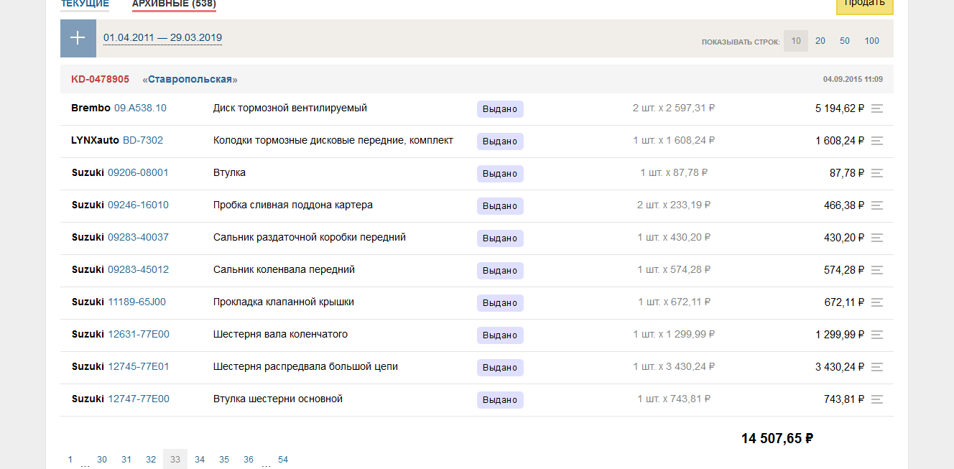Click the plus icon beside the date range
This screenshot has width=954, height=469.
78,38
